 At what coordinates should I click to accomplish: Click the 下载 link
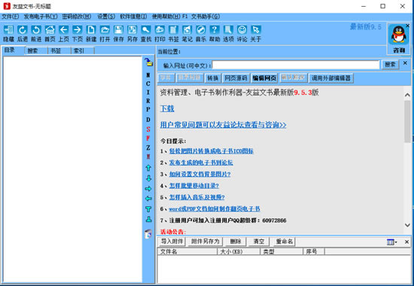tap(167, 108)
